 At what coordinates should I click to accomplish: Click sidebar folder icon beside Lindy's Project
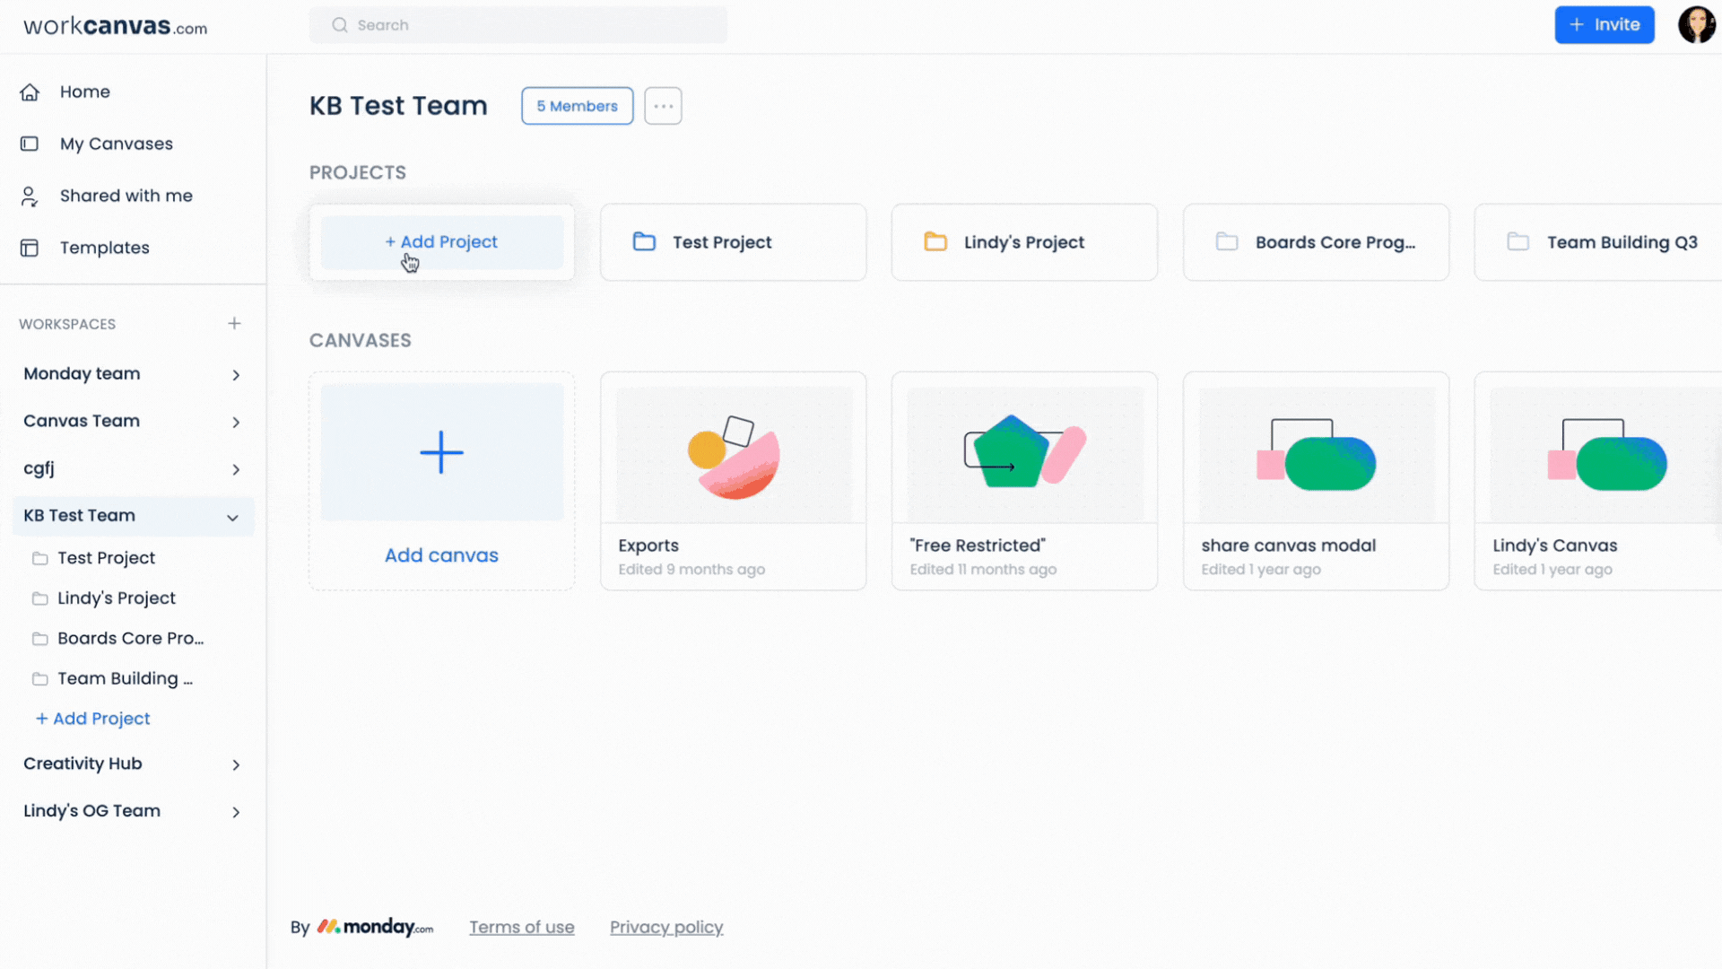tap(40, 598)
